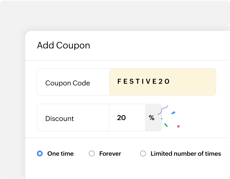
Task: Click the "Forever" option label
Action: (x=110, y=154)
